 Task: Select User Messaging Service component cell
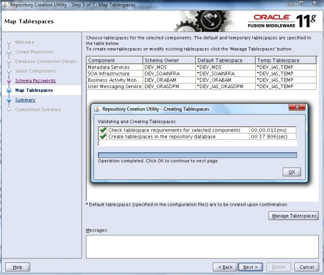point(115,87)
